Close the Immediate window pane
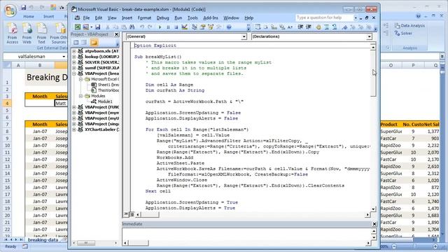Screen dimensions: 448x252 [x=374, y=224]
